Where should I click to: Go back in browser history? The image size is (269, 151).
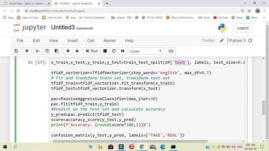coord(5,11)
